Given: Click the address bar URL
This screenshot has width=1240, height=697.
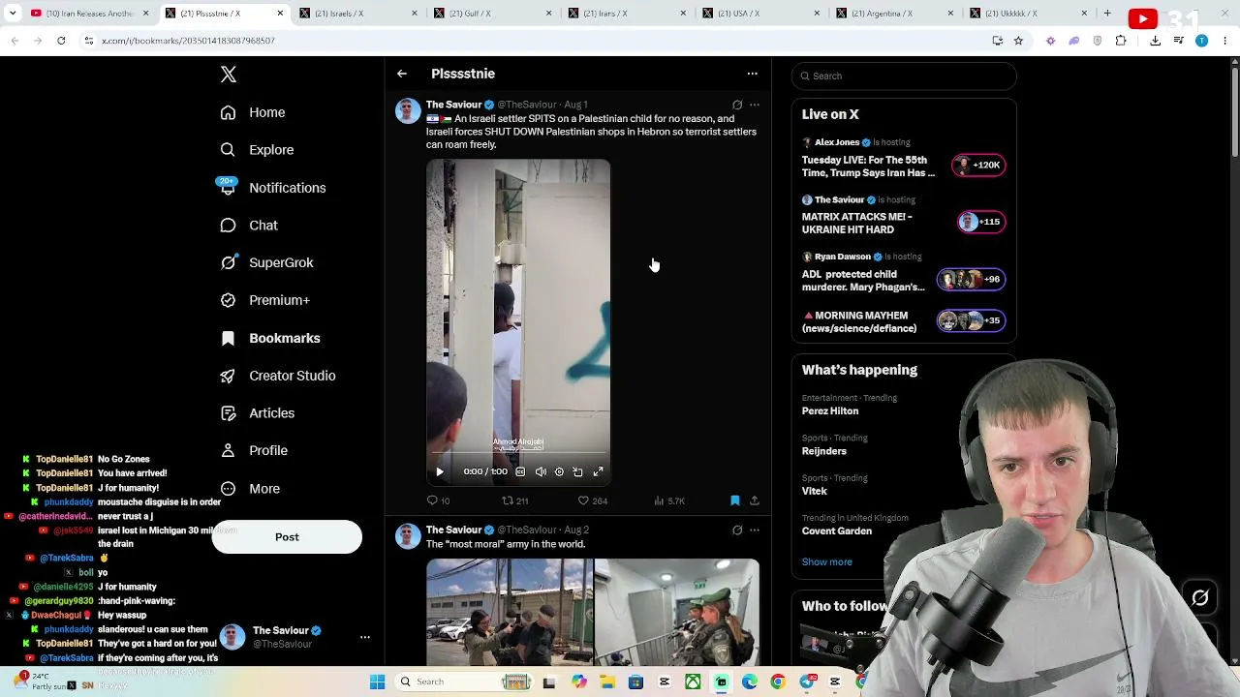Looking at the screenshot, I should (x=188, y=41).
